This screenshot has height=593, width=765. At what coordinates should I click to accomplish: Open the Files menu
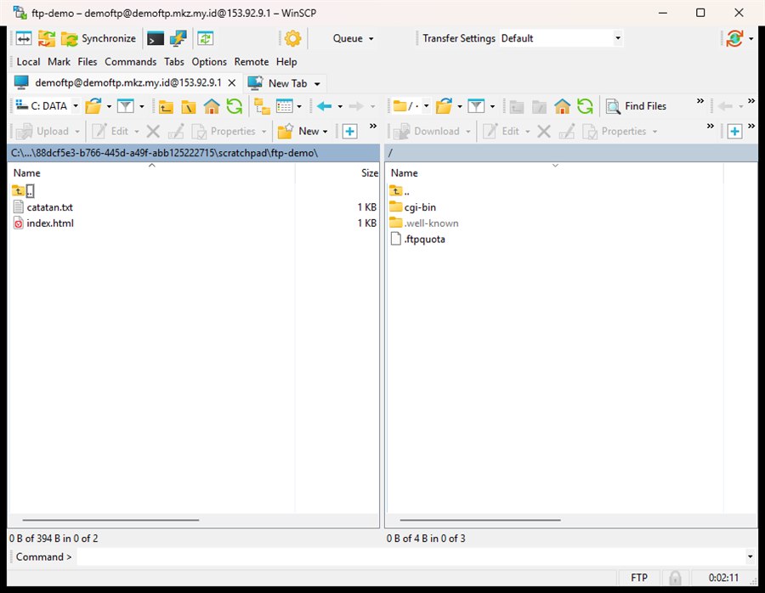pyautogui.click(x=88, y=61)
